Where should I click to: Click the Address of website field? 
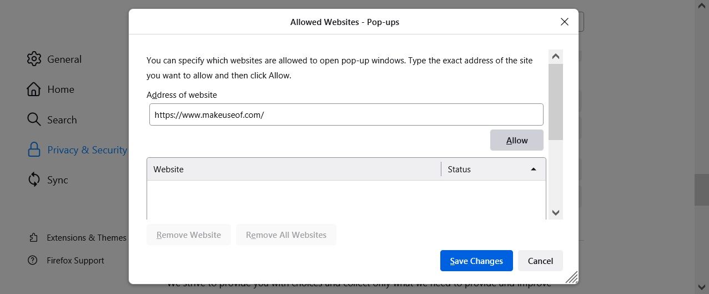click(346, 114)
